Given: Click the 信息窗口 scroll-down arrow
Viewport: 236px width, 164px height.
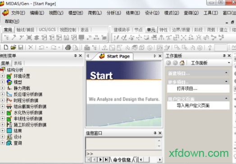Looking at the screenshot, I should (159, 146).
